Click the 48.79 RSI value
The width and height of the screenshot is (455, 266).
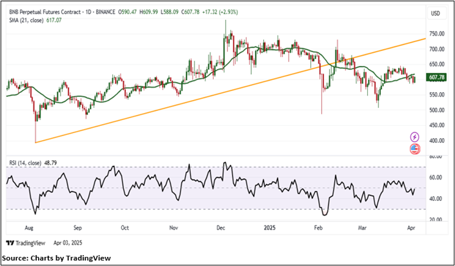click(x=51, y=163)
